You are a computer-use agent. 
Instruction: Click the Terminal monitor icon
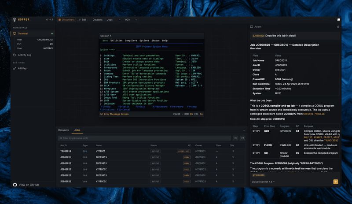click(15, 33)
